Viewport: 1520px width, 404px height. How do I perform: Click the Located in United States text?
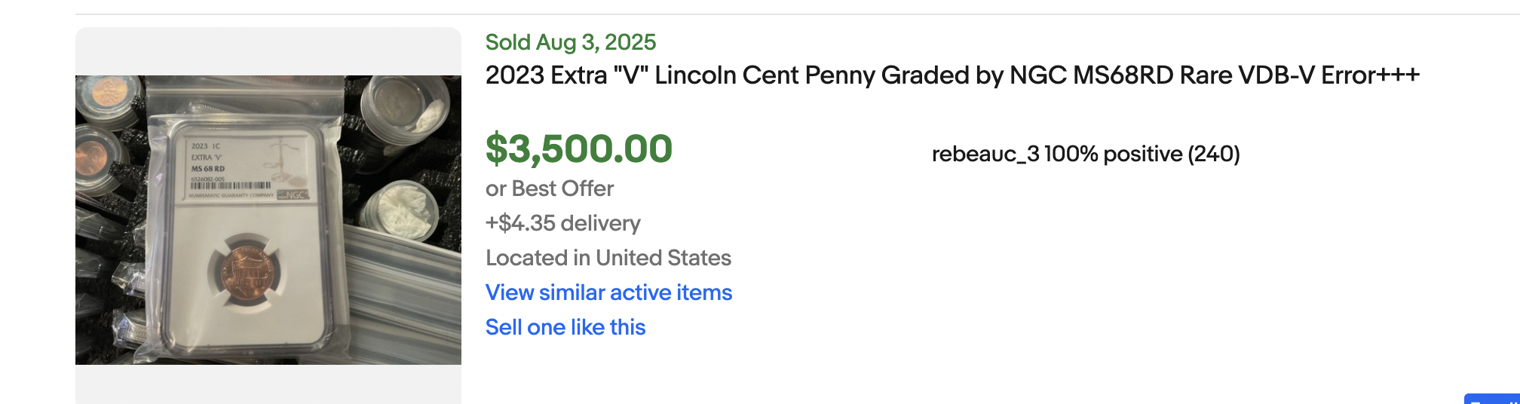tap(608, 258)
